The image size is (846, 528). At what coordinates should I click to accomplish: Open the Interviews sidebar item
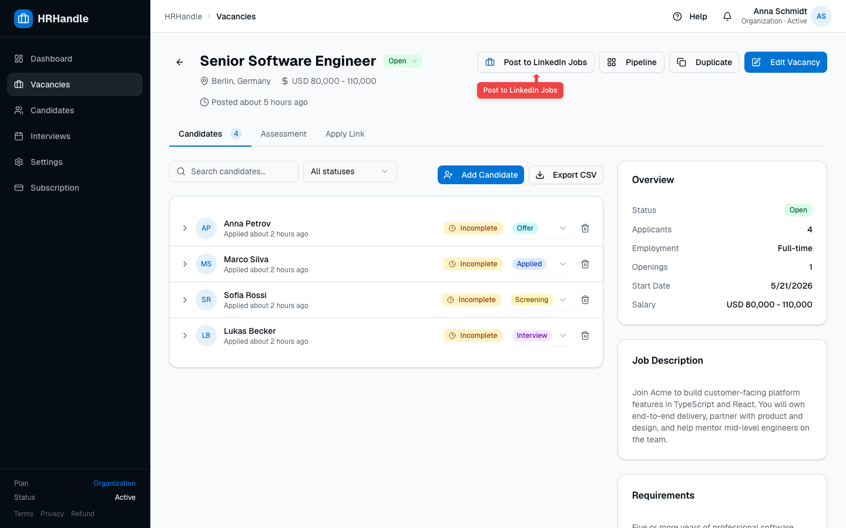click(x=75, y=136)
